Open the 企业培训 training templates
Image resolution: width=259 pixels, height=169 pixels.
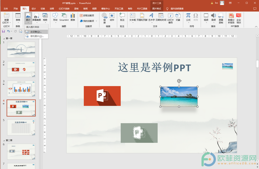click(x=239, y=15)
